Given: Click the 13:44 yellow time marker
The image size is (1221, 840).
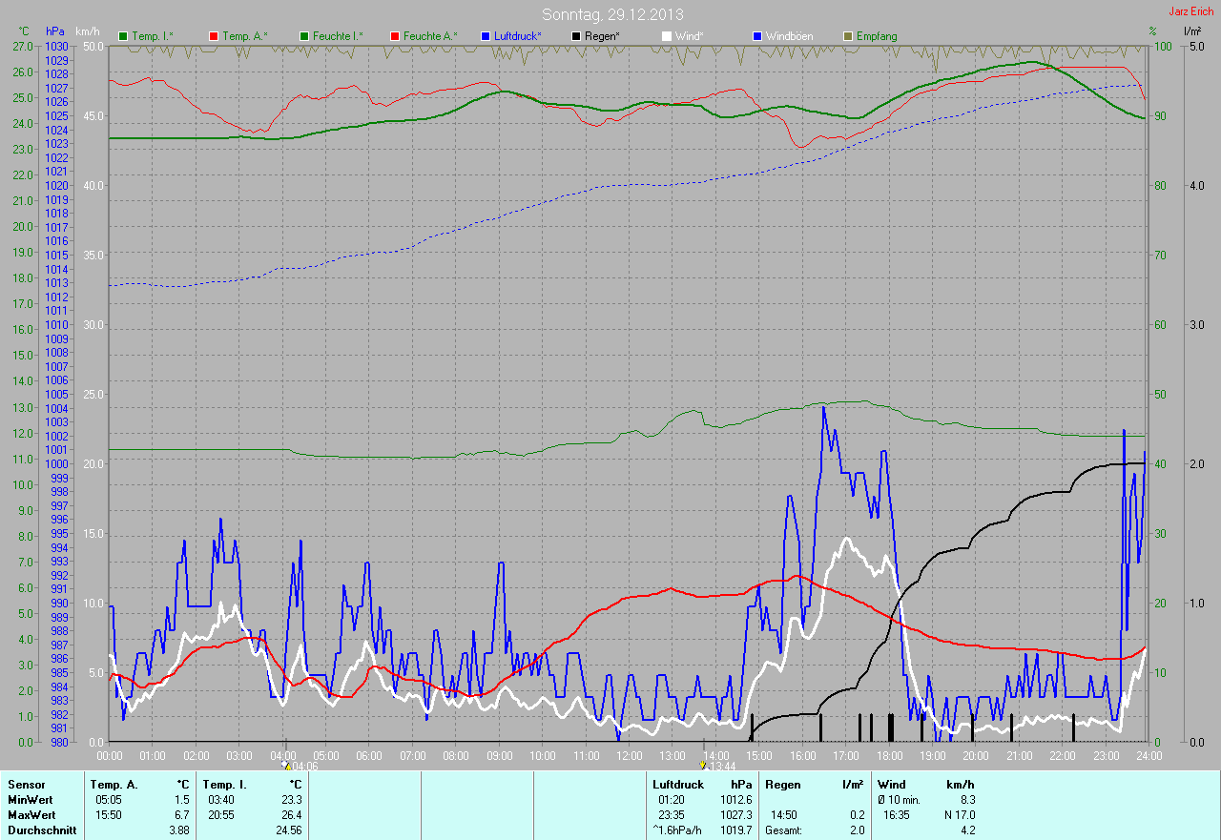Looking at the screenshot, I should point(703,765).
